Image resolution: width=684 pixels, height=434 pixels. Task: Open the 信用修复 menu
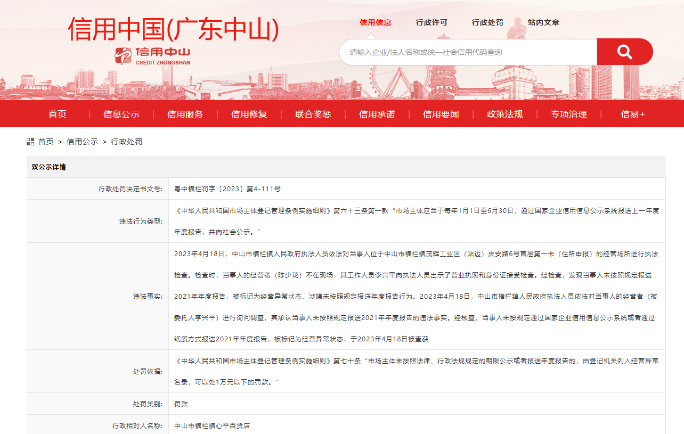pyautogui.click(x=249, y=114)
